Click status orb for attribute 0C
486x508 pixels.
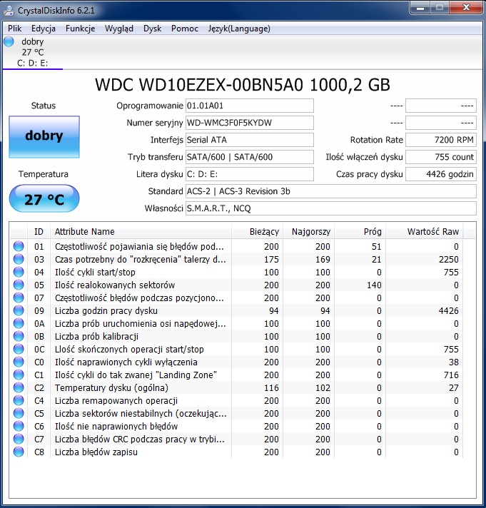click(19, 349)
